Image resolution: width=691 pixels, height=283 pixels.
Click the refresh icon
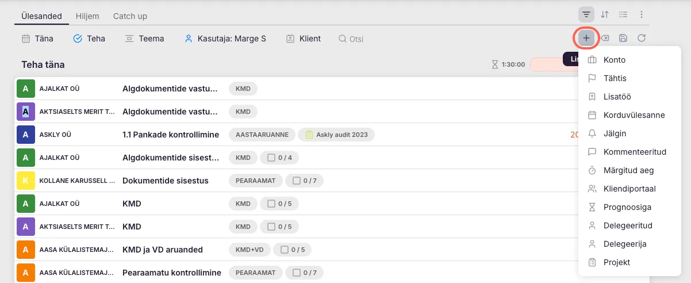(642, 39)
